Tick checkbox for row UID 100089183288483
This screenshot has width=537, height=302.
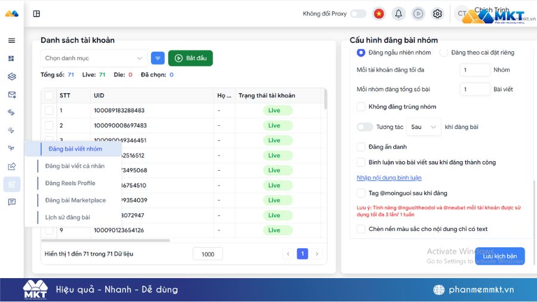pyautogui.click(x=49, y=110)
